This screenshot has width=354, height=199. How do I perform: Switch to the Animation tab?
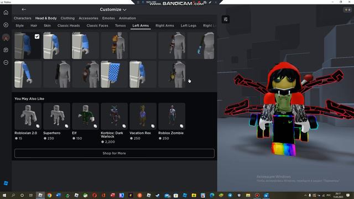127,18
